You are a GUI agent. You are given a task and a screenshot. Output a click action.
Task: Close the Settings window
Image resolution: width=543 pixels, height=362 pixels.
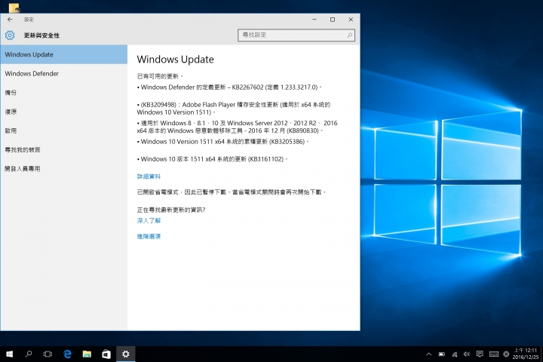point(351,20)
